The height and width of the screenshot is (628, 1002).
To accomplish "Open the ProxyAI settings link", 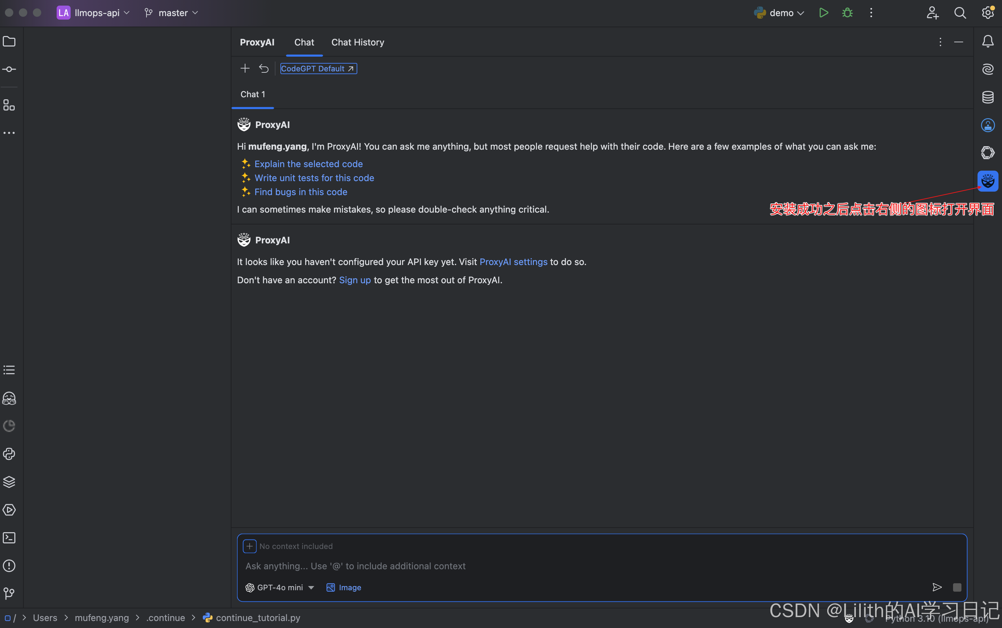I will point(513,262).
